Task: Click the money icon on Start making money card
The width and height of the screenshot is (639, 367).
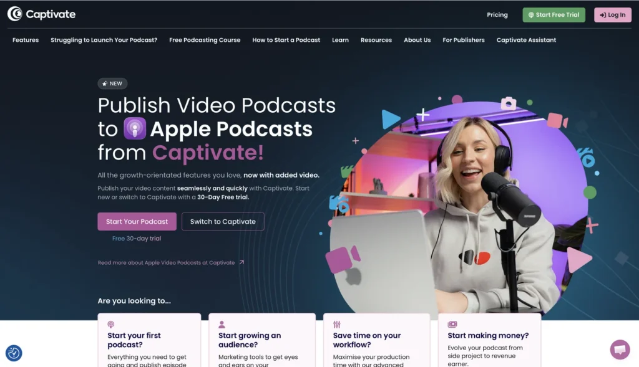Action: (452, 324)
